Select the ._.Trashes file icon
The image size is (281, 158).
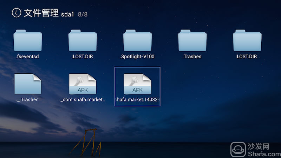tap(28, 84)
